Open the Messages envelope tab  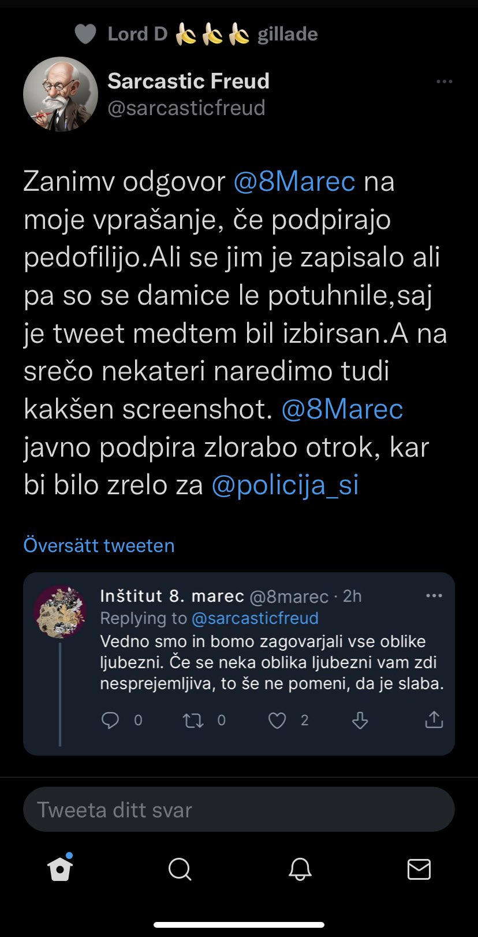pyautogui.click(x=419, y=869)
